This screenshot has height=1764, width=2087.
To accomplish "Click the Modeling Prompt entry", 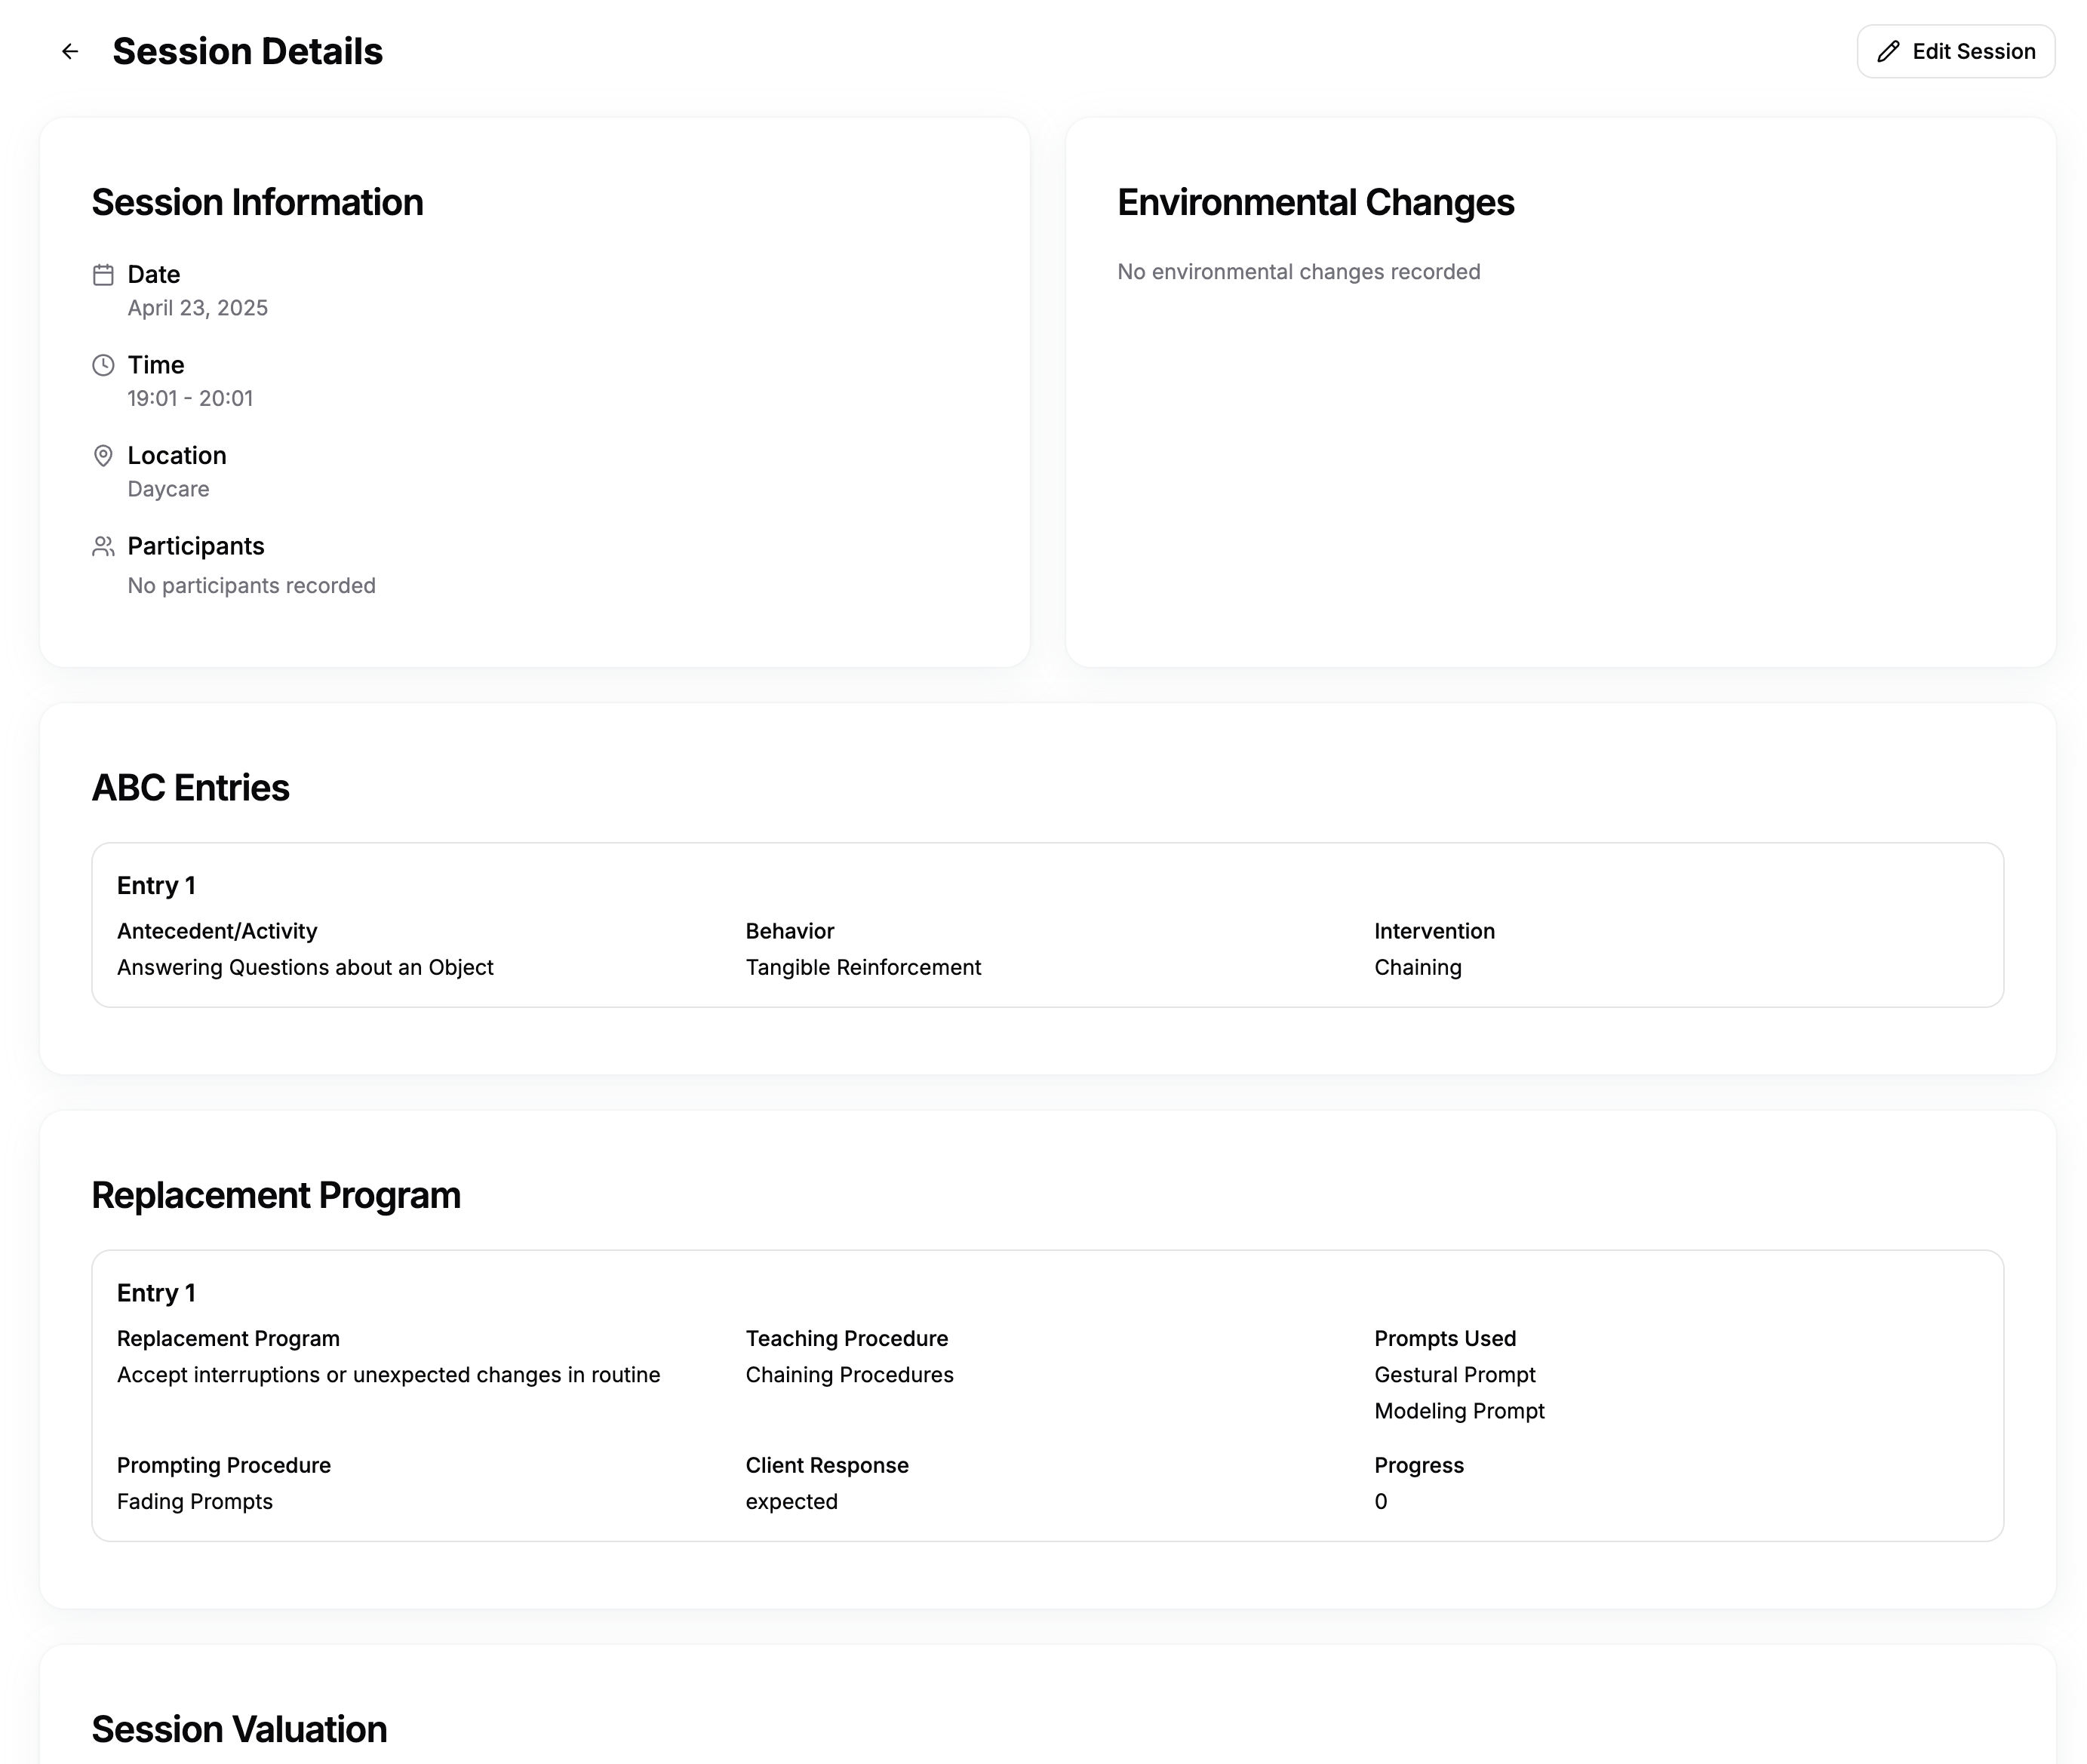I will pos(1459,1411).
